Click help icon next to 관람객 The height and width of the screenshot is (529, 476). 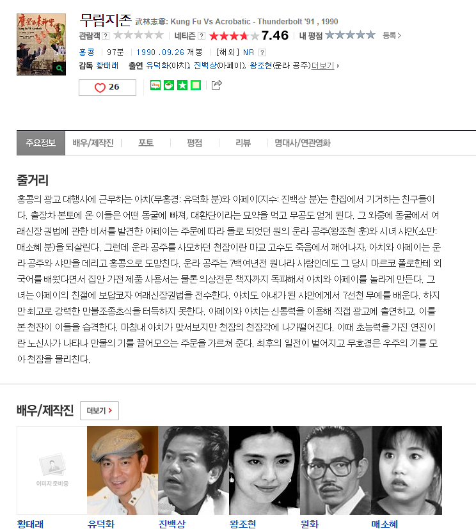click(106, 36)
